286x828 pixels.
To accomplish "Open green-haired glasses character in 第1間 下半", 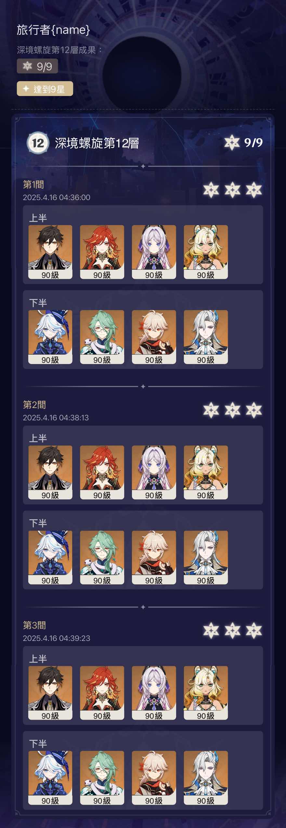I will (x=102, y=337).
